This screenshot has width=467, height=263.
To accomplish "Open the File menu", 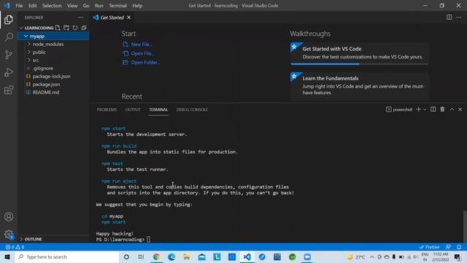I will pos(19,6).
